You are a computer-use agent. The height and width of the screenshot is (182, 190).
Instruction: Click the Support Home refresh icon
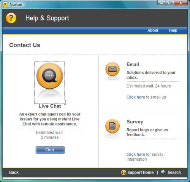123,172
